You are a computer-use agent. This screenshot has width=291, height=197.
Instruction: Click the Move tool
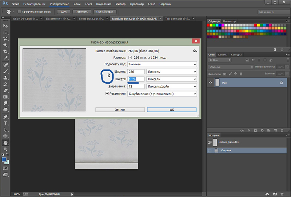point(5,26)
